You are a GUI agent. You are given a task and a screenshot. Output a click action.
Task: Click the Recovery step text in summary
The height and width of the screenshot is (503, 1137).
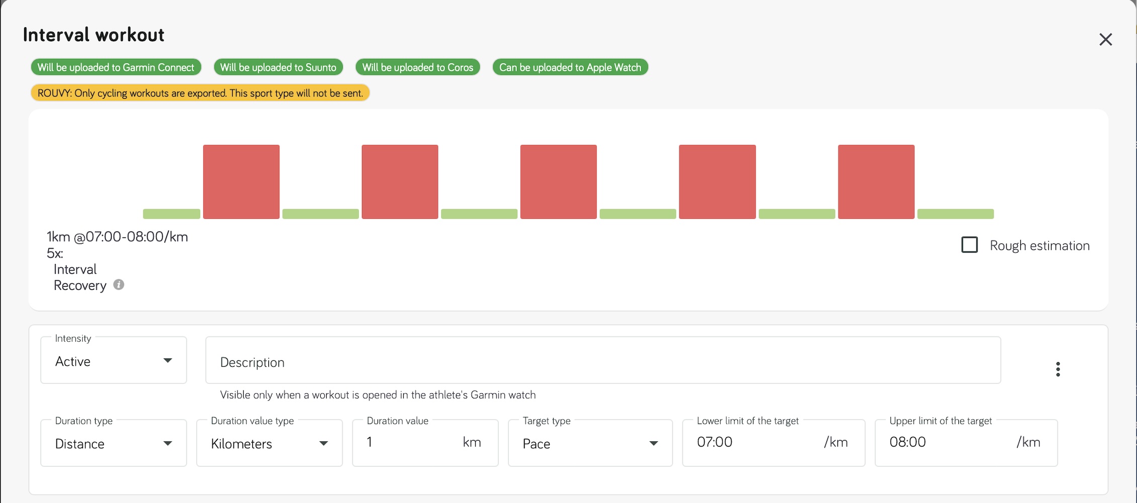point(80,285)
